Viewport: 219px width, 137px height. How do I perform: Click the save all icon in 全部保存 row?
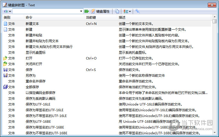pos(5,87)
